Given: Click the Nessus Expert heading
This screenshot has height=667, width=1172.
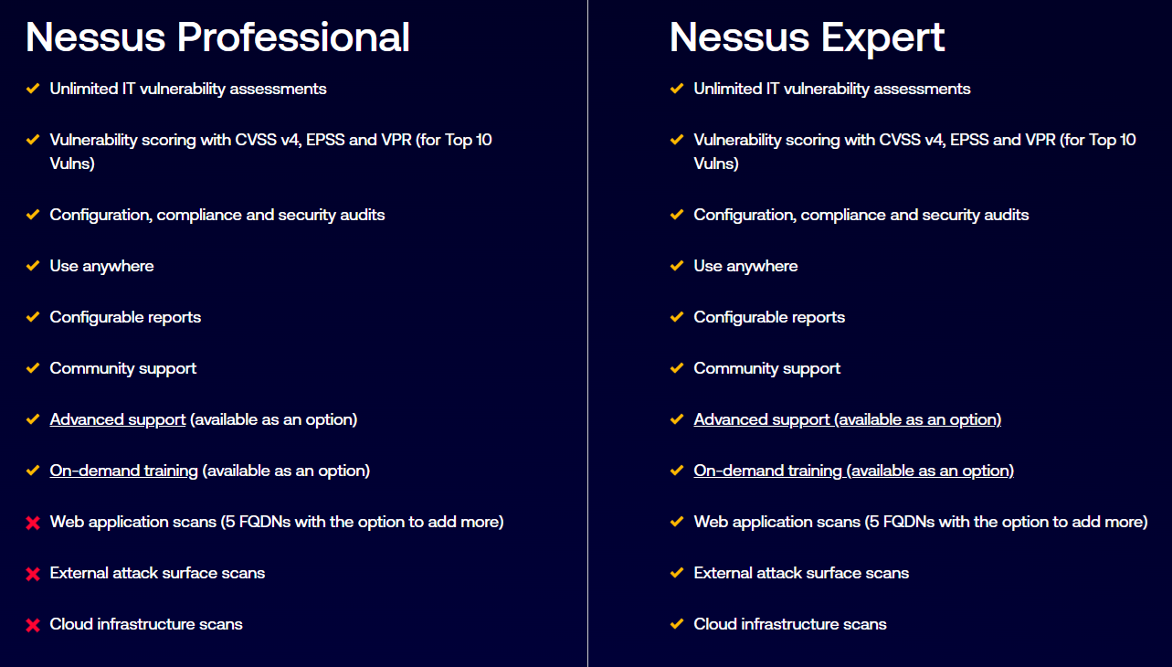Looking at the screenshot, I should tap(807, 37).
